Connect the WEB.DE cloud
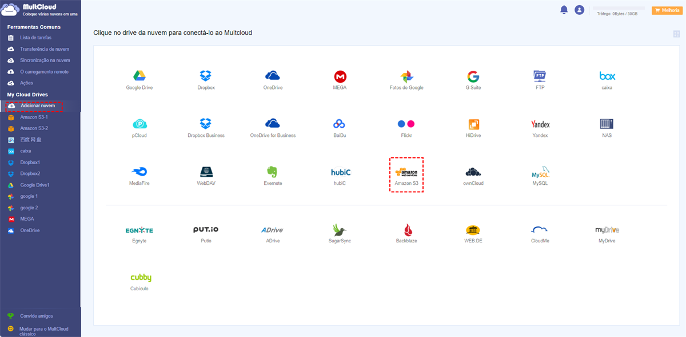The width and height of the screenshot is (686, 337). click(x=473, y=234)
